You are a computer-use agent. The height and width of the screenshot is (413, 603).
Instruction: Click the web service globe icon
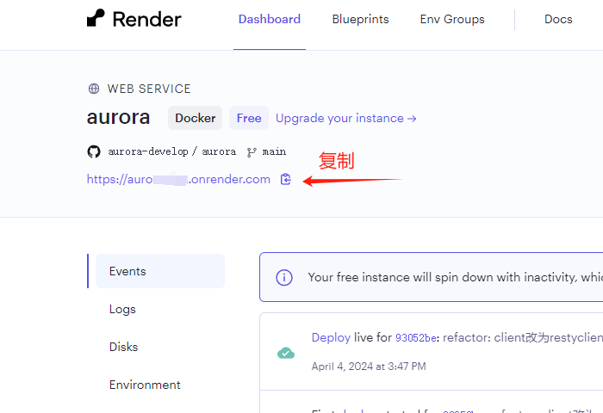click(x=94, y=89)
